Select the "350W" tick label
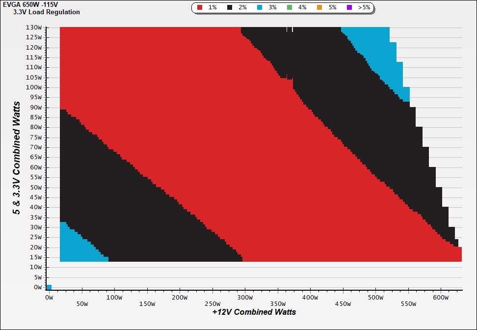The image size is (477, 330). click(x=278, y=304)
